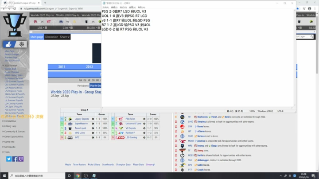This screenshot has height=179, width=319.
Task: Select the 2012 year tab
Action: pyautogui.click(x=89, y=67)
